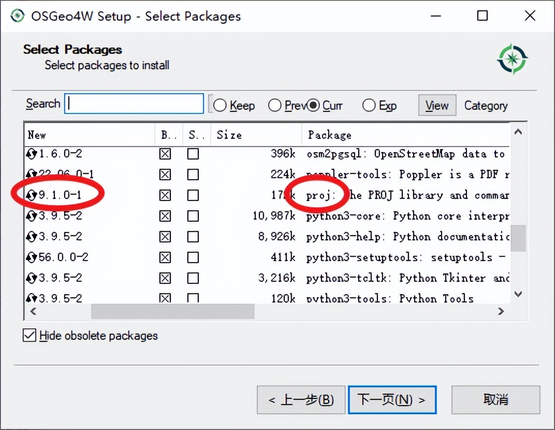This screenshot has width=555, height=430.
Task: Toggle binary checkbox for python3-help
Action: pos(165,237)
